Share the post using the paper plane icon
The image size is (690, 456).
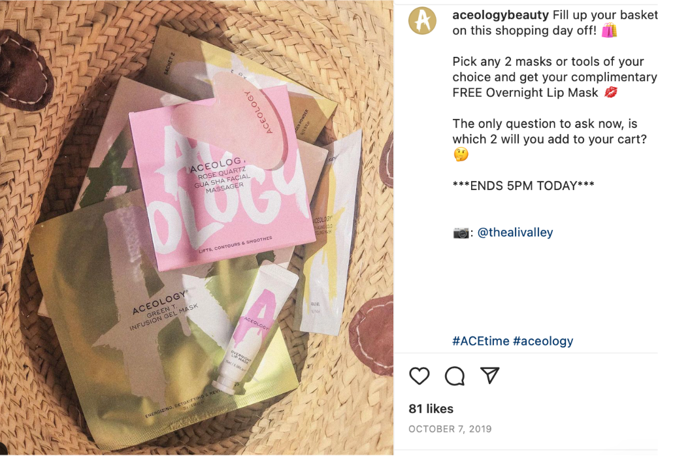[490, 375]
